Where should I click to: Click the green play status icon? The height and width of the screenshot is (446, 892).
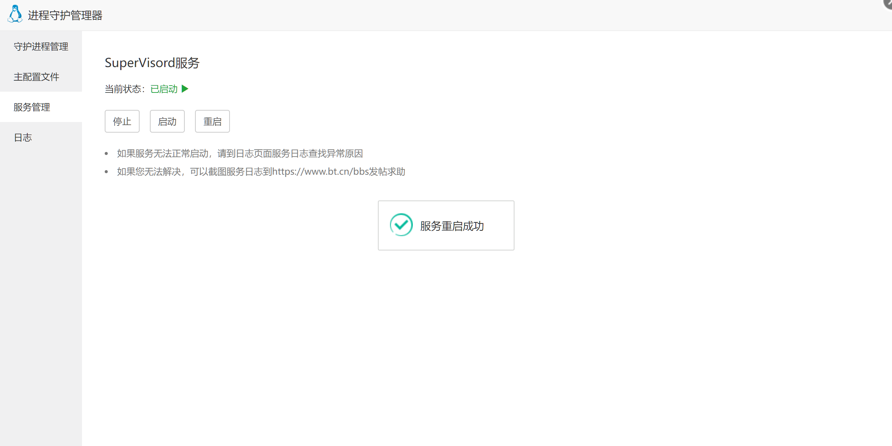pos(185,89)
